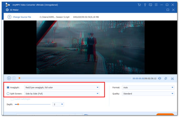Click the 3D video preview image

pos(90,47)
